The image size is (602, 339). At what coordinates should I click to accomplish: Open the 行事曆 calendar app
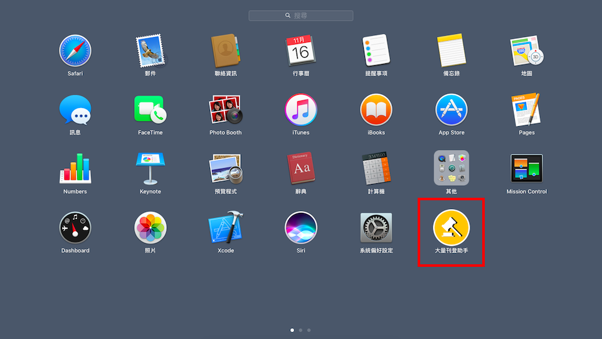point(301,51)
